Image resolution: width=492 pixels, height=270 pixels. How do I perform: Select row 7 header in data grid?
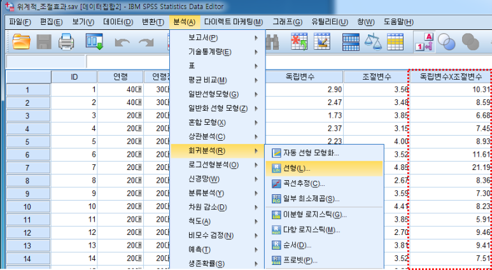pyautogui.click(x=27, y=167)
